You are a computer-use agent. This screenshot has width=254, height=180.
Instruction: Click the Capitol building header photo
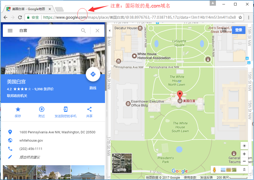point(53,56)
